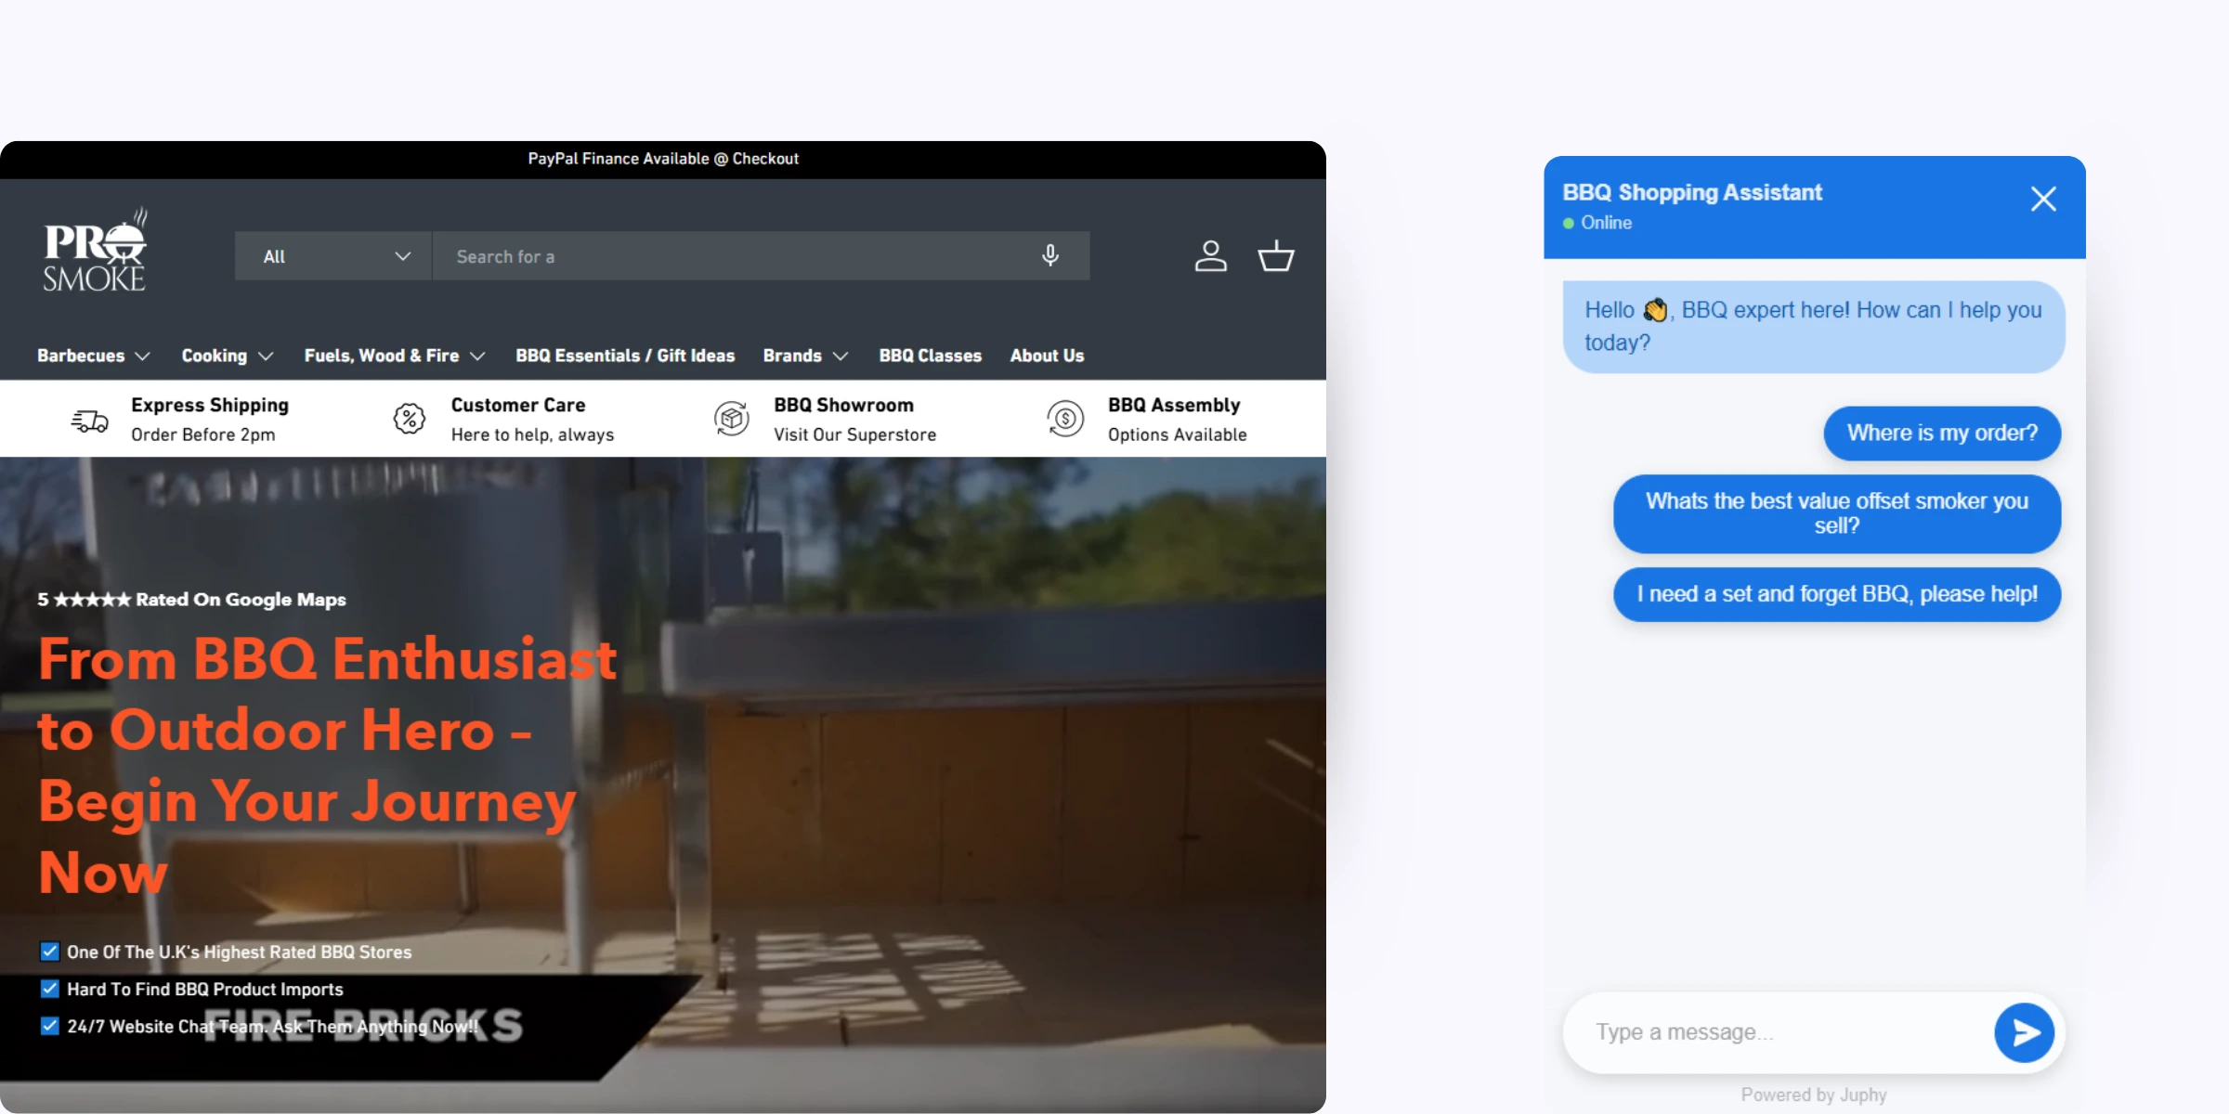Toggle Hard To Find BBQ Imports checkbox
Image resolution: width=2229 pixels, height=1114 pixels.
50,989
